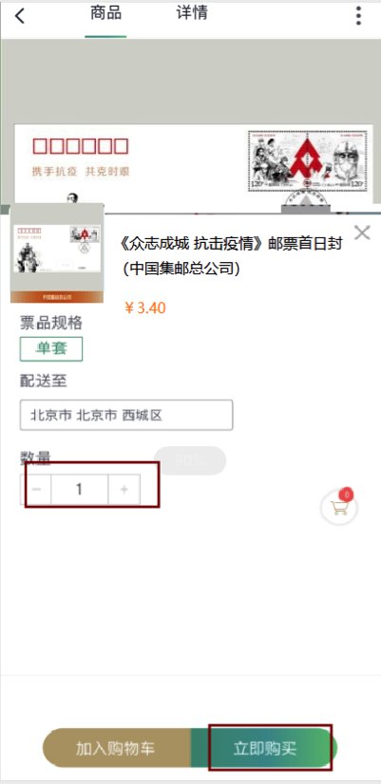Increase quantity with the plus button

[x=124, y=489]
